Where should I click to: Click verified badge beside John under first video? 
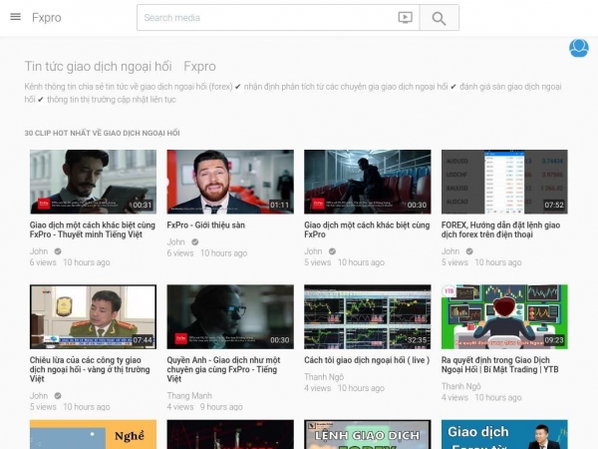(x=57, y=252)
